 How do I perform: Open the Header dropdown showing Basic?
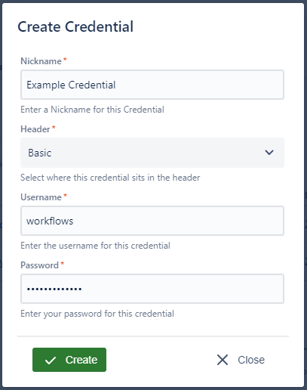pyautogui.click(x=152, y=153)
